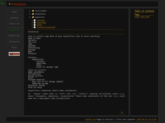The image size is (165, 123).
Task: Click the Other page icon
Action: [x=35, y=25]
